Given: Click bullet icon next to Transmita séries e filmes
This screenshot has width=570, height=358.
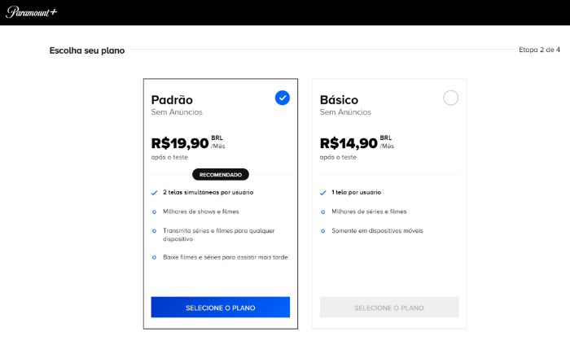Looking at the screenshot, I should (x=154, y=231).
